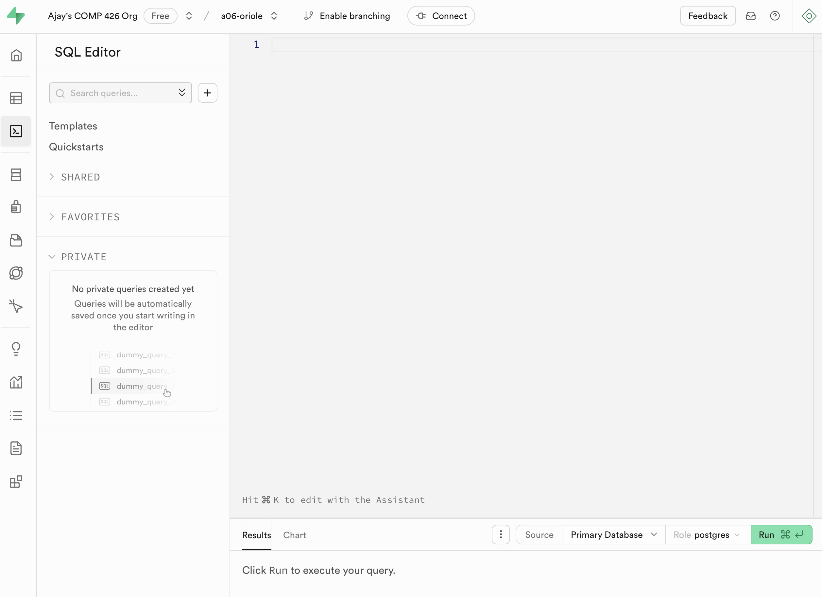The height and width of the screenshot is (597, 822).
Task: Go to Project Home icon in sidebar
Action: [16, 56]
